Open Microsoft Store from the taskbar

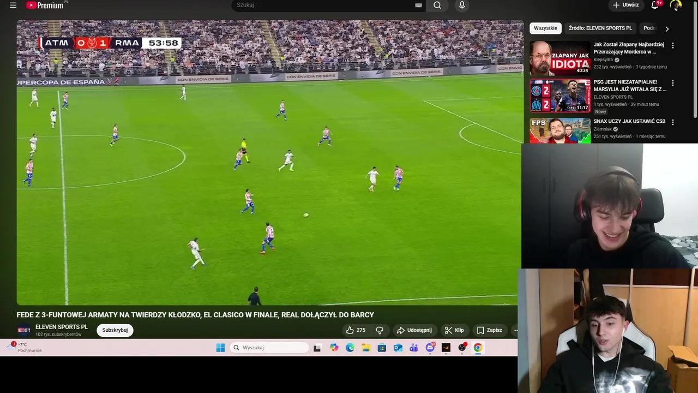point(382,348)
